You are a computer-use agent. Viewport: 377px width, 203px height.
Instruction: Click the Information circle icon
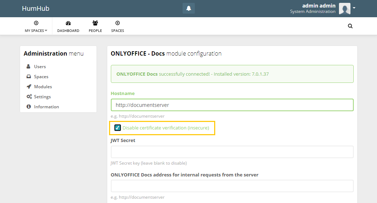click(x=29, y=107)
